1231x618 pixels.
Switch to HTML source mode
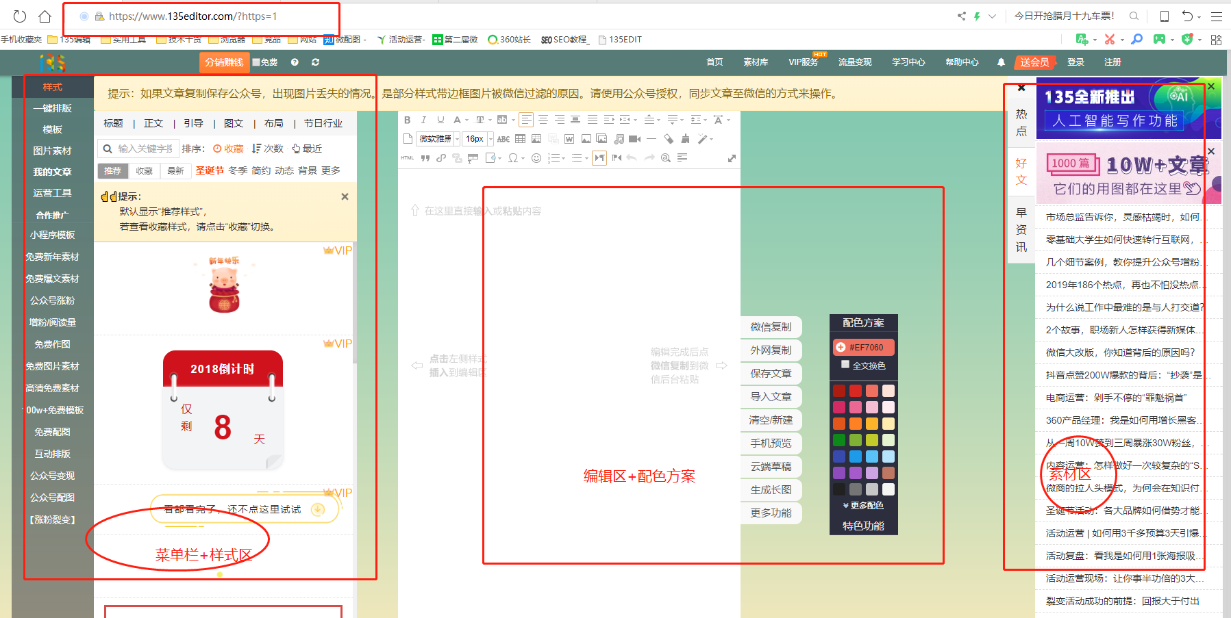408,158
